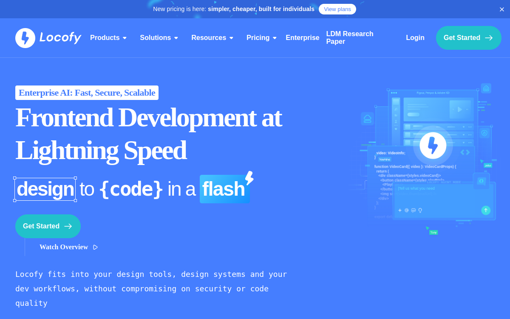Viewport: 510px width, 319px height.
Task: Click the lightbulb icon in the prompt box
Action: 420,210
